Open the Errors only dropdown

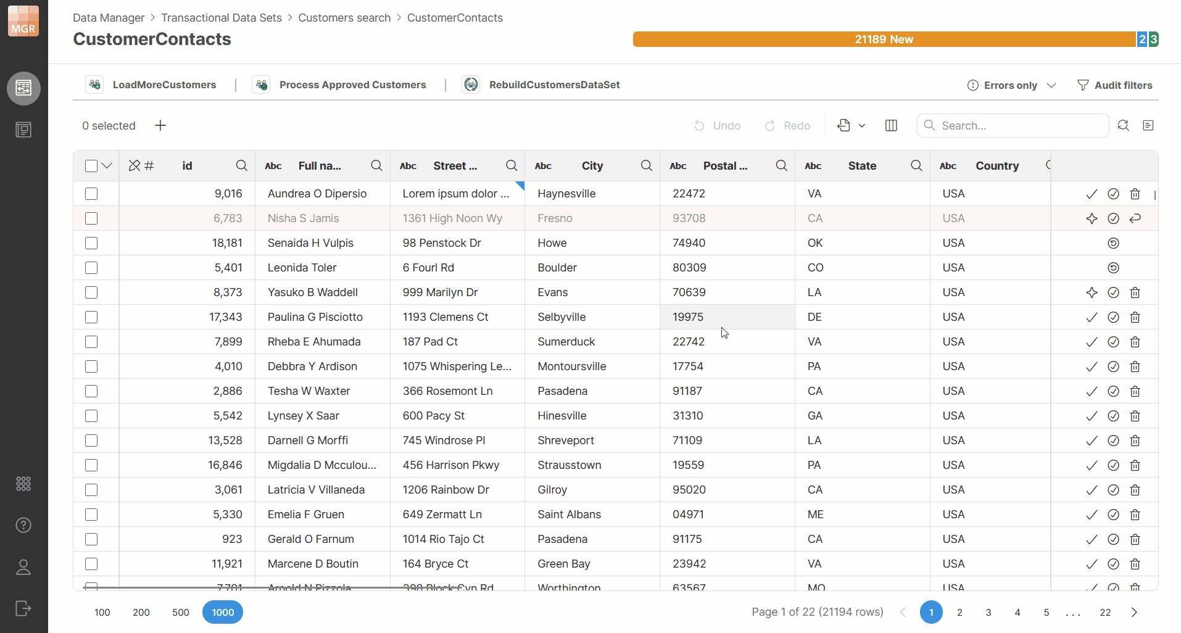coord(1012,85)
